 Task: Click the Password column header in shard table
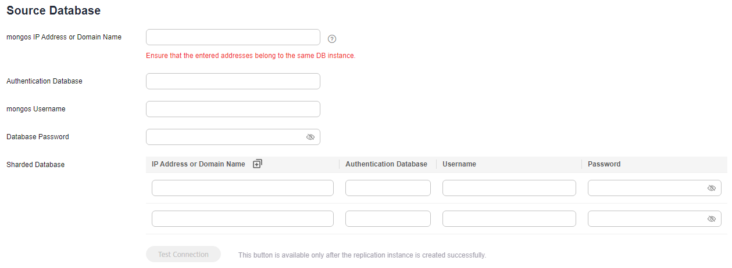tap(604, 164)
